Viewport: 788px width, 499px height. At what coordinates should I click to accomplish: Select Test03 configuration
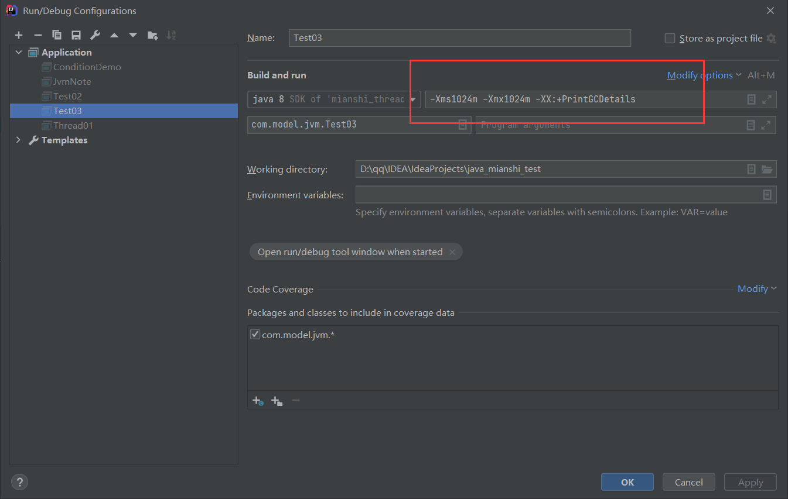(x=124, y=111)
